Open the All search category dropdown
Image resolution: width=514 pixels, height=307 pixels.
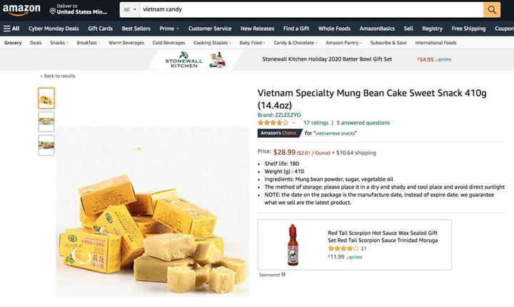point(129,10)
